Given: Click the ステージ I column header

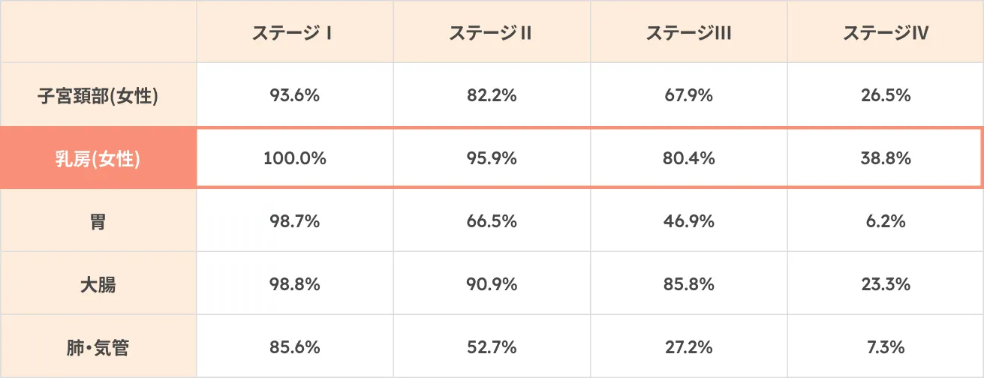Looking at the screenshot, I should [294, 33].
